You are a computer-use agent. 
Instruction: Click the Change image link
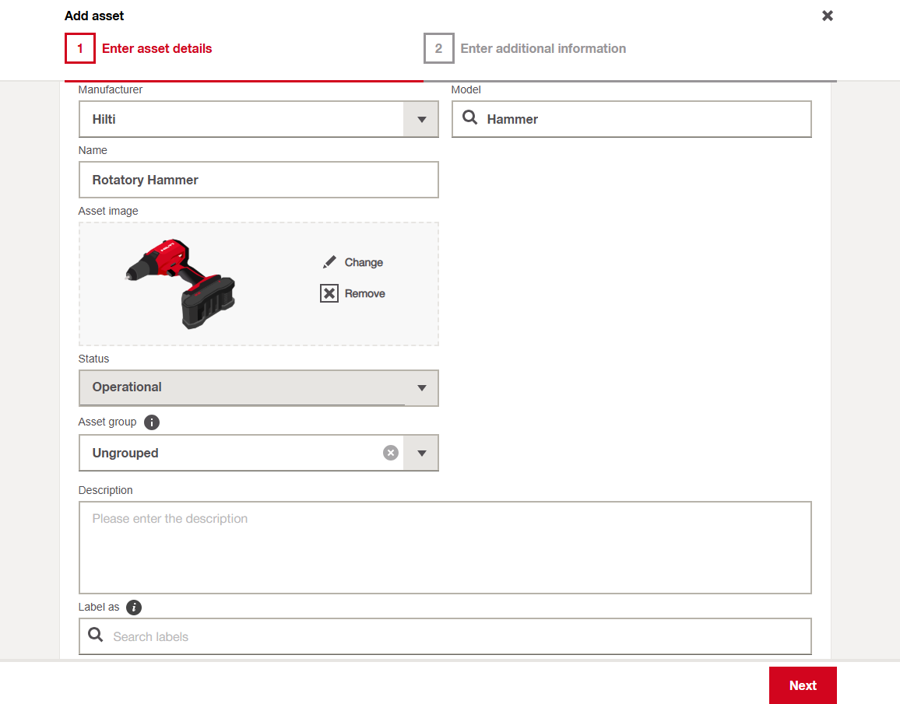coord(364,262)
